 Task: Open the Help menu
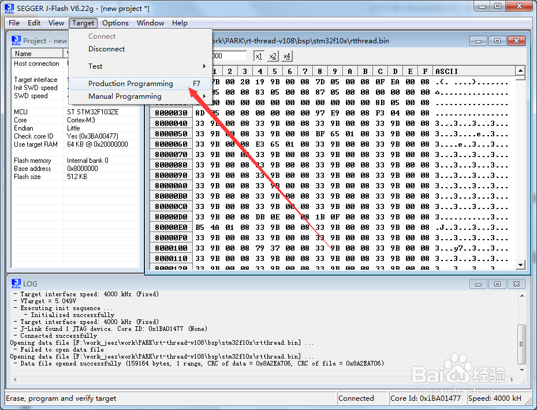180,23
